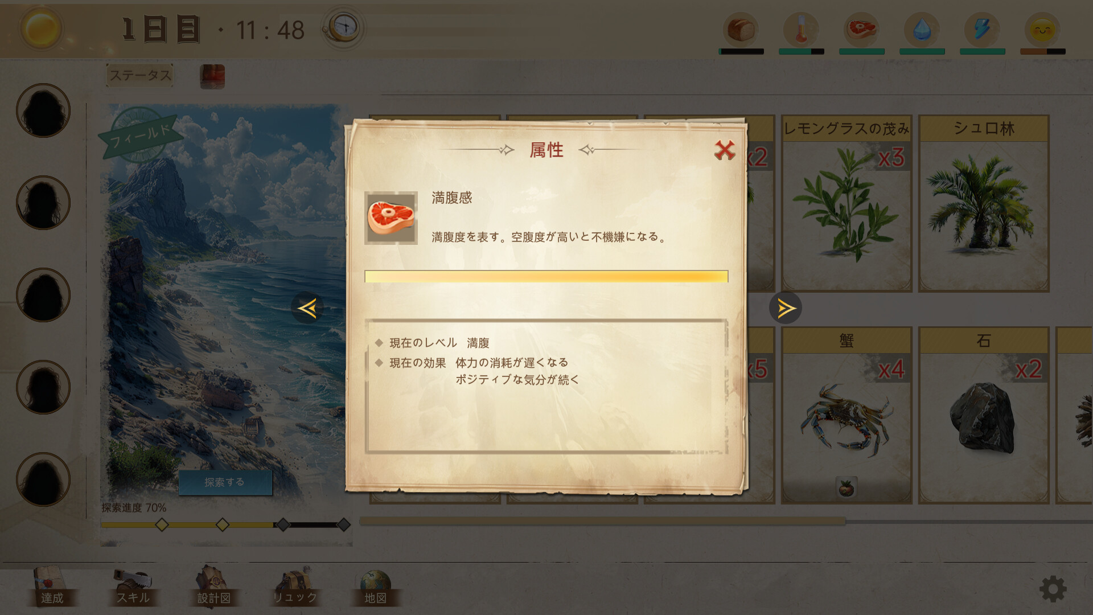1093x615 pixels.
Task: Open the スキル skills menu
Action: click(133, 587)
